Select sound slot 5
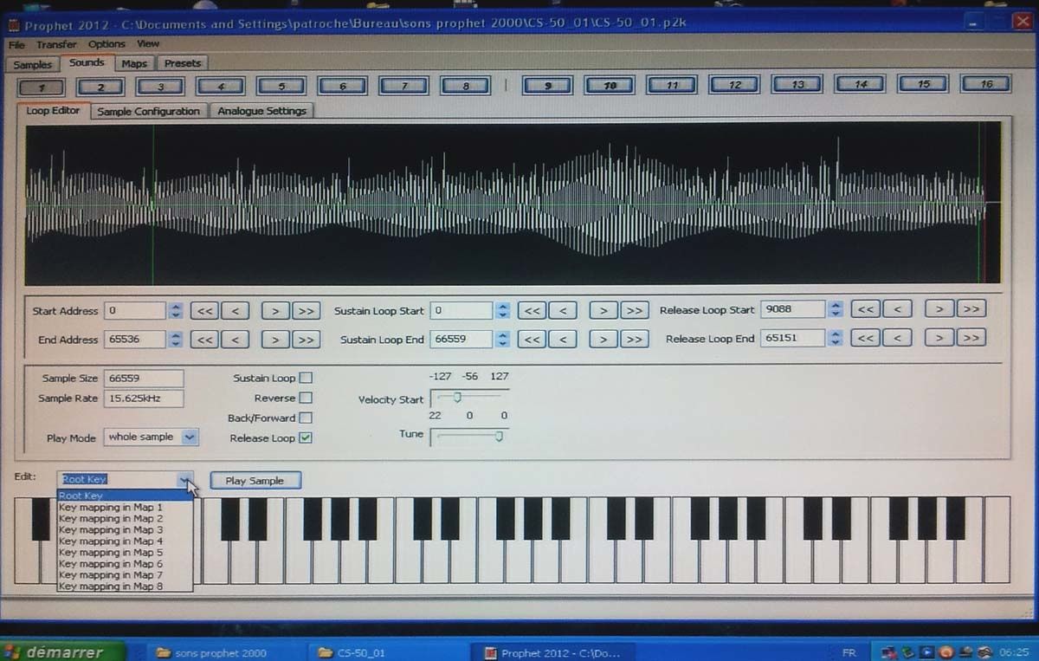Viewport: 1039px width, 661px height. (x=281, y=87)
